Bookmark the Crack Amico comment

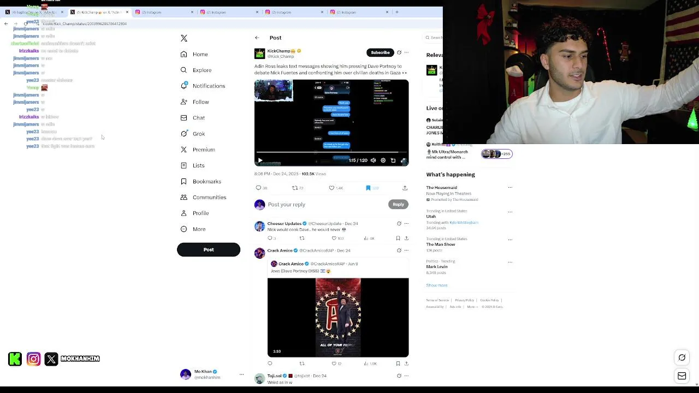tap(398, 364)
